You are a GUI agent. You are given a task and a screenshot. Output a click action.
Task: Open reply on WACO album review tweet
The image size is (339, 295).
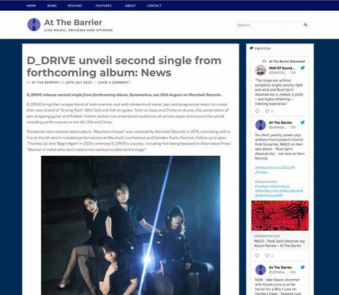coord(257,255)
